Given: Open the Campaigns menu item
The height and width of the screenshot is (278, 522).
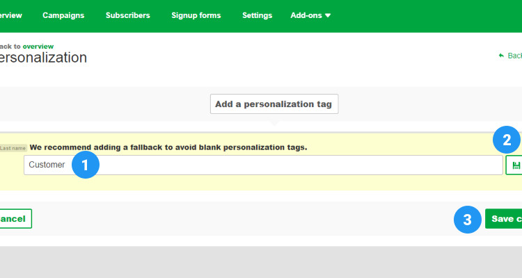Looking at the screenshot, I should [x=63, y=15].
